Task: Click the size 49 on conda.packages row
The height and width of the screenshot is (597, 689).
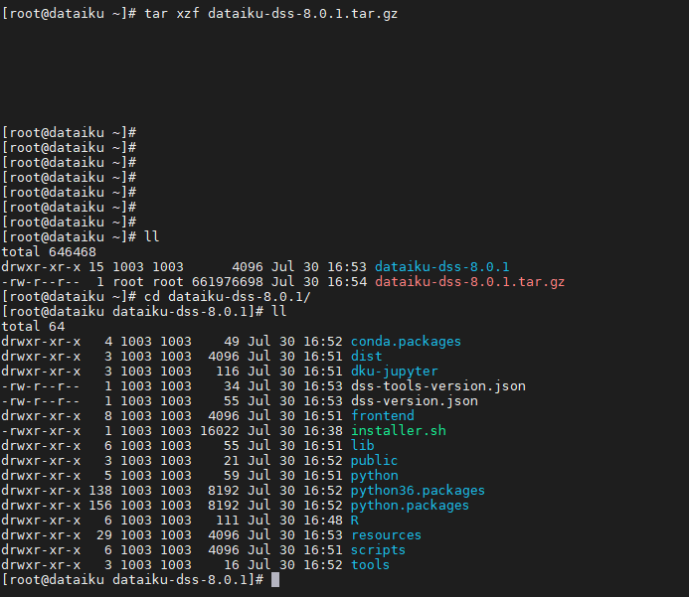Action: tap(231, 342)
